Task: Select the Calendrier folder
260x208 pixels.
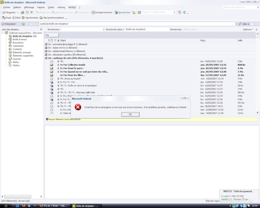Action: pyautogui.click(x=18, y=46)
